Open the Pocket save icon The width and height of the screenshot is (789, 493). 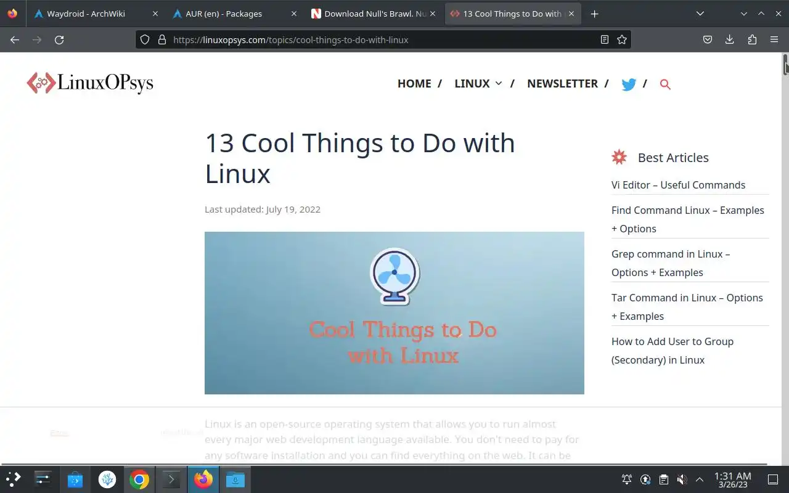(x=708, y=39)
